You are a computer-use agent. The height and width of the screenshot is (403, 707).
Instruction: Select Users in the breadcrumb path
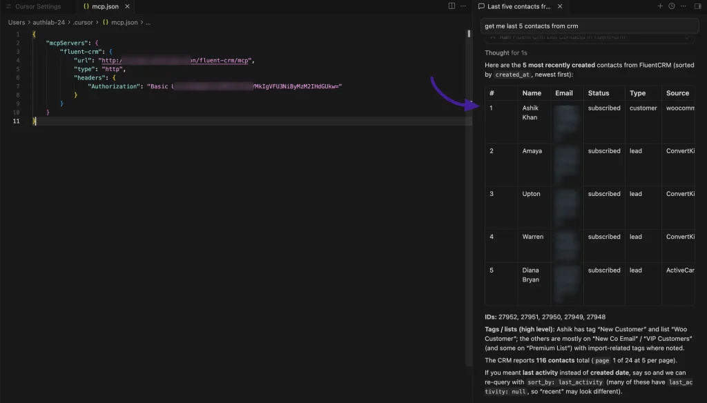(x=17, y=22)
